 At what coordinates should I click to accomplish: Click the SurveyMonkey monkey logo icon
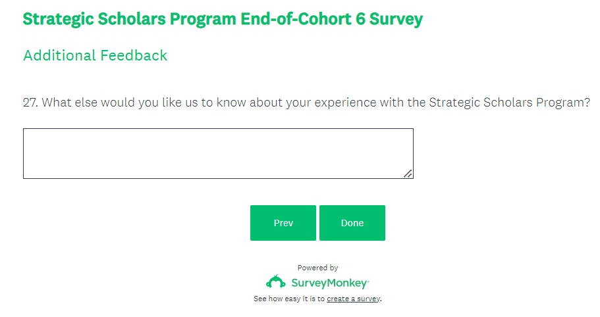pyautogui.click(x=275, y=282)
